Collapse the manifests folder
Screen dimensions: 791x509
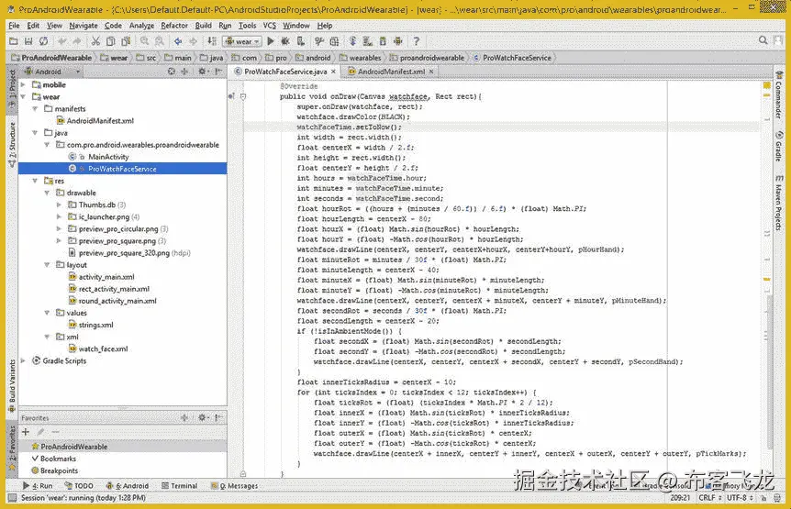tap(35, 109)
